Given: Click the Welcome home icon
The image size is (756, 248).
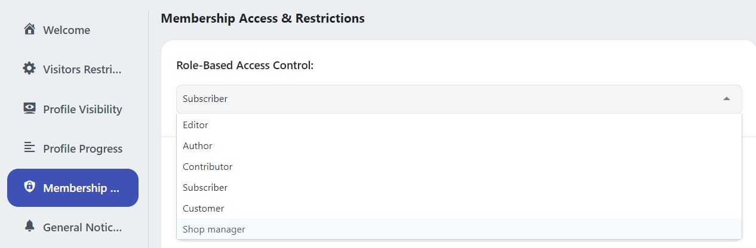Looking at the screenshot, I should coord(29,29).
